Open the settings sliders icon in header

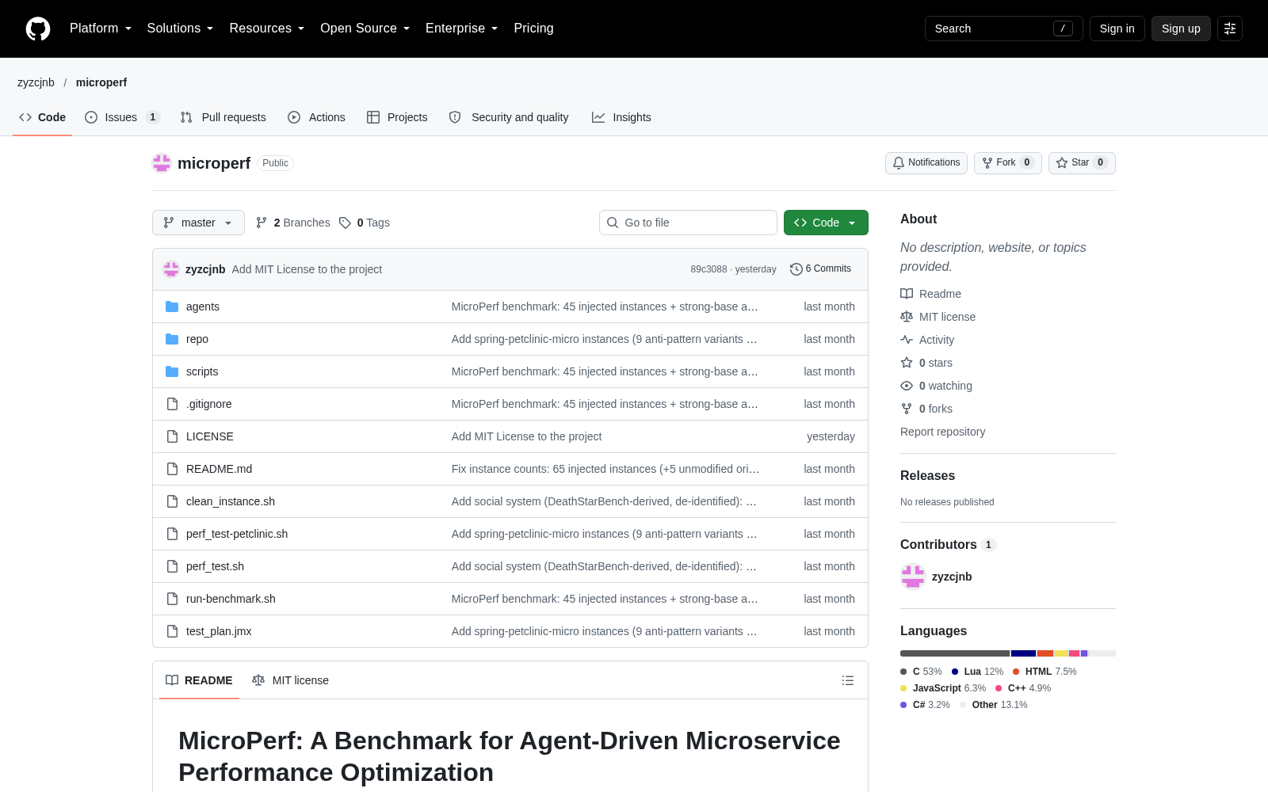click(1230, 29)
